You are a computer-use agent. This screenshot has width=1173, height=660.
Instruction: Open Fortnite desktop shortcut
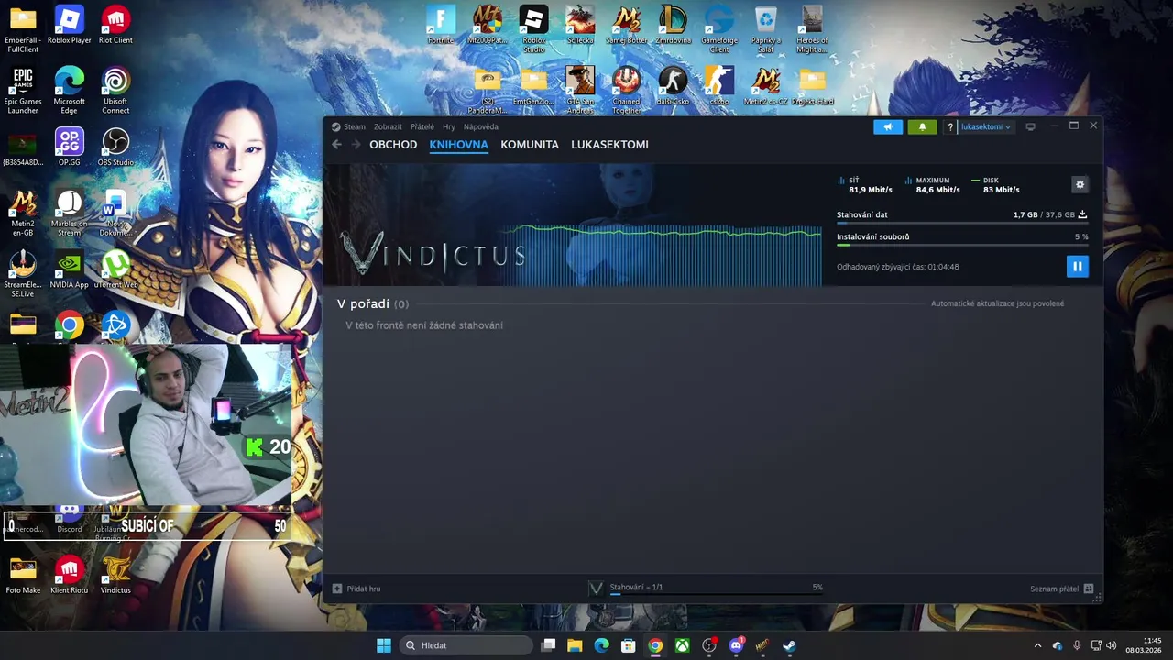tap(441, 26)
